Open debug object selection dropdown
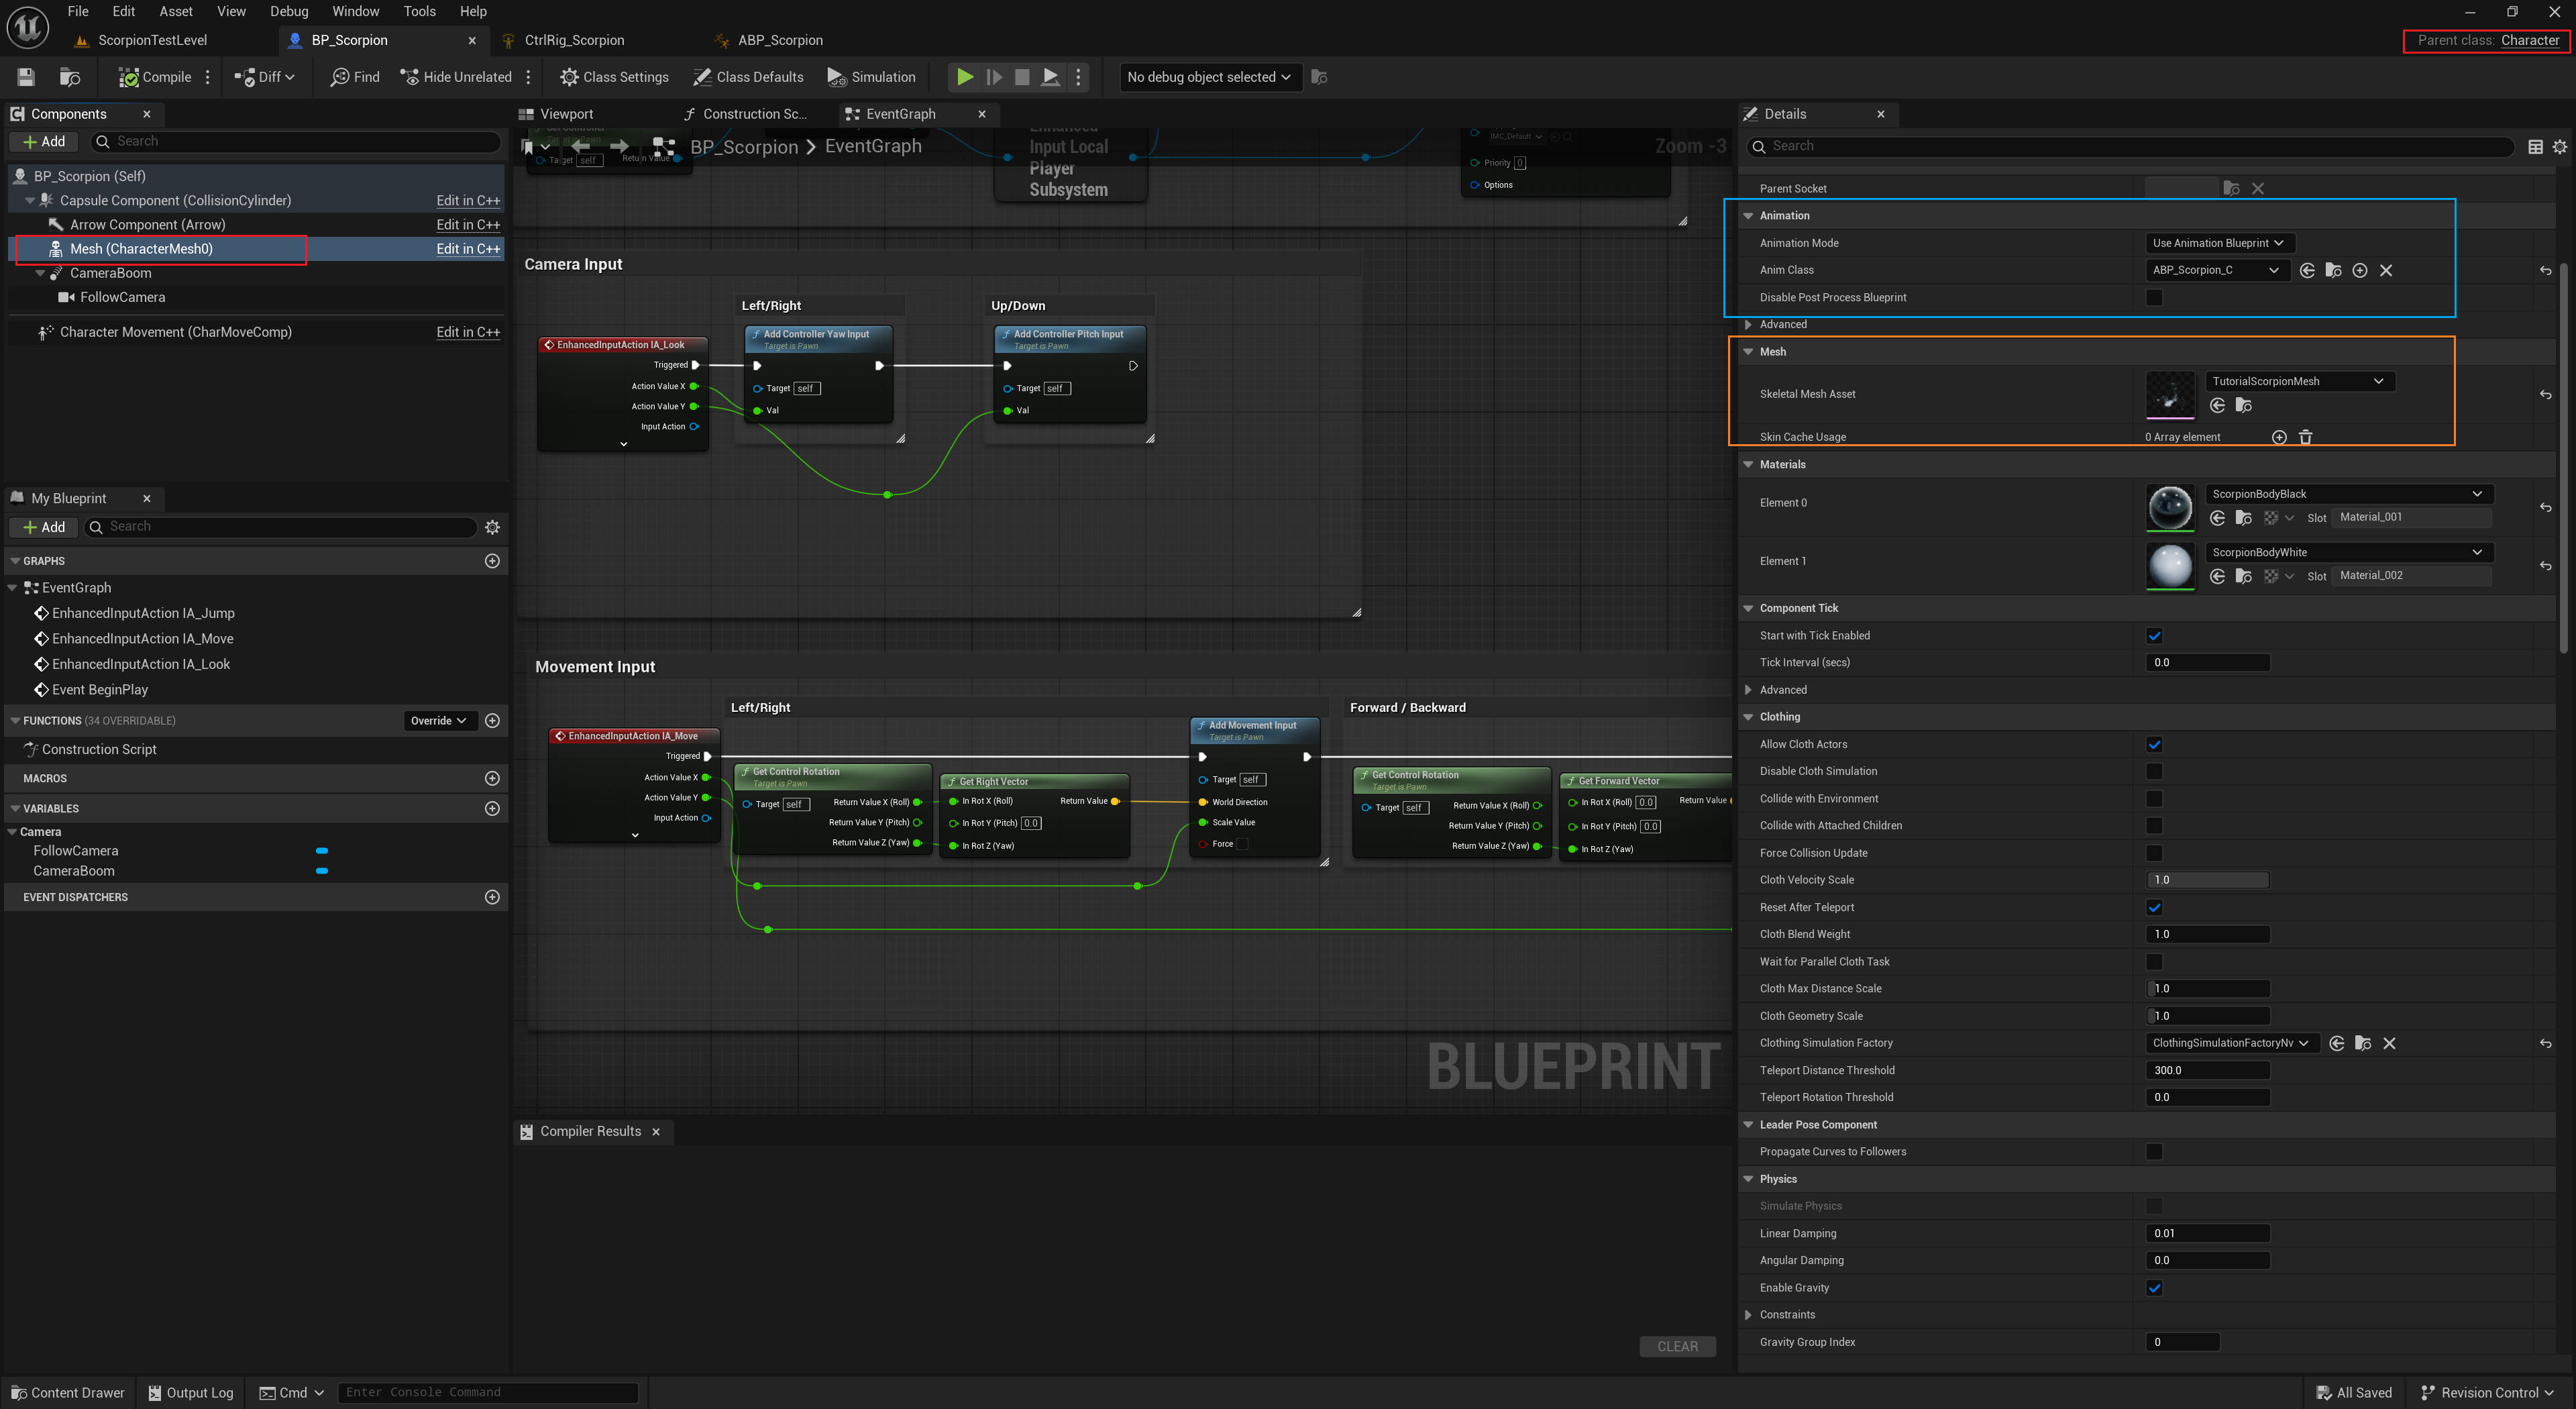Viewport: 2576px width, 1409px height. pos(1208,77)
